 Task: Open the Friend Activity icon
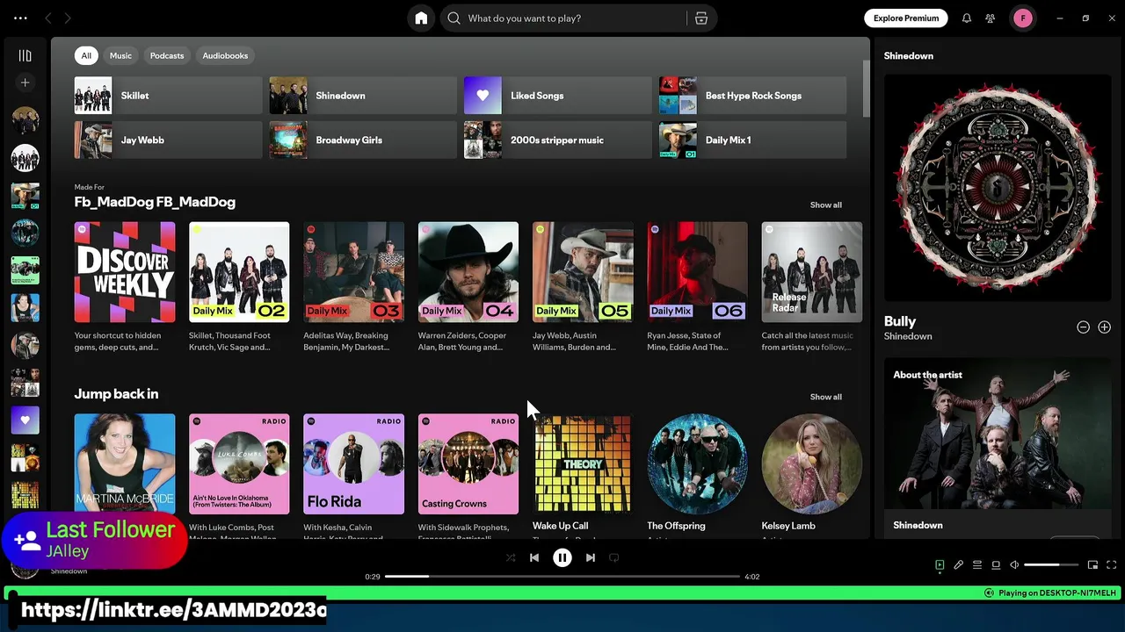click(991, 18)
